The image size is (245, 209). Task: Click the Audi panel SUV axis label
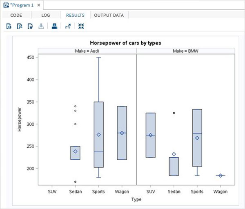[52, 191]
